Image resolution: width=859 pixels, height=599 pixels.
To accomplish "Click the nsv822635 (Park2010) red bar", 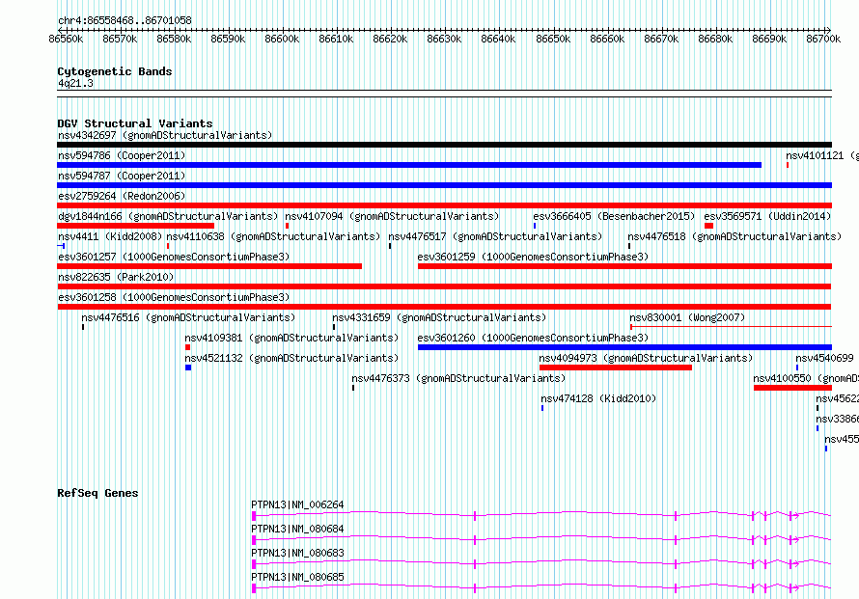I will click(444, 286).
